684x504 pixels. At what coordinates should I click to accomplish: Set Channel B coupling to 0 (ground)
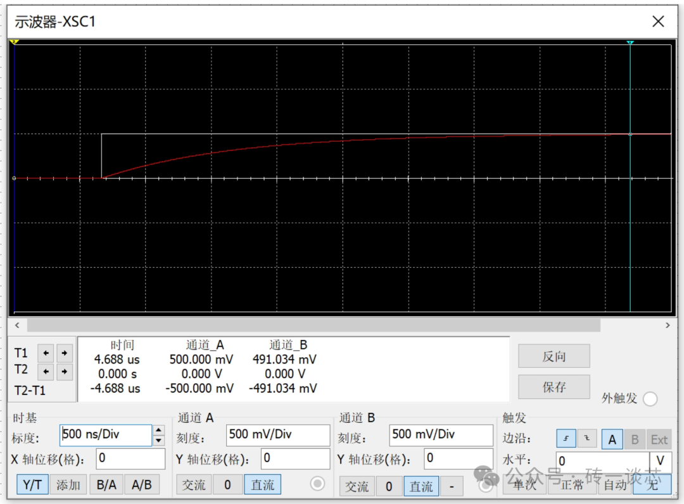[x=389, y=486]
